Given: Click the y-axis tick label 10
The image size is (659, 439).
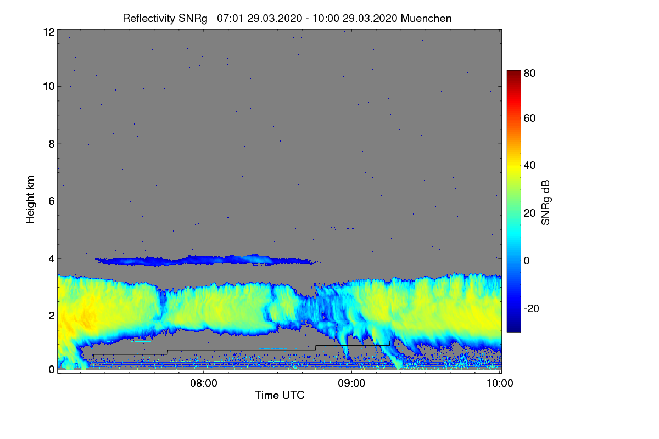Looking at the screenshot, I should [x=48, y=86].
